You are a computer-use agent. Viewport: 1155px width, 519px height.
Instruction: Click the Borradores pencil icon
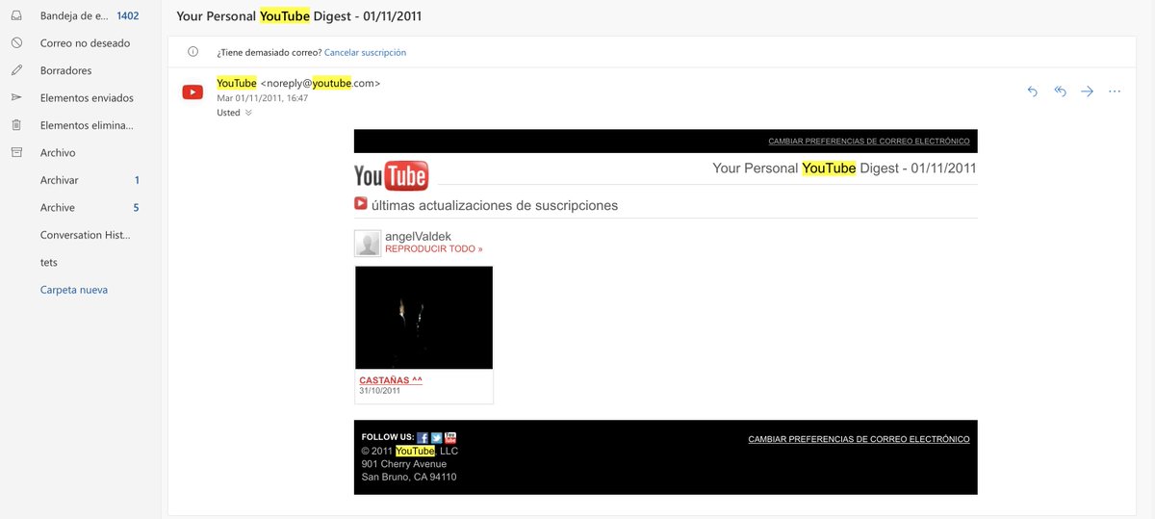[x=16, y=70]
